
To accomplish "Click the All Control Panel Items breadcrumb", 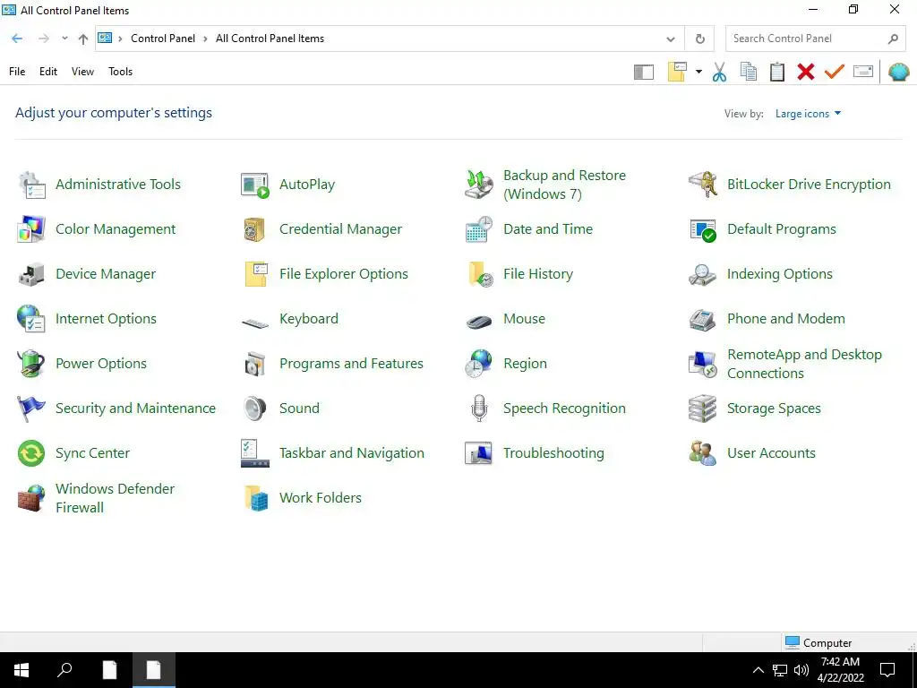I will click(270, 39).
